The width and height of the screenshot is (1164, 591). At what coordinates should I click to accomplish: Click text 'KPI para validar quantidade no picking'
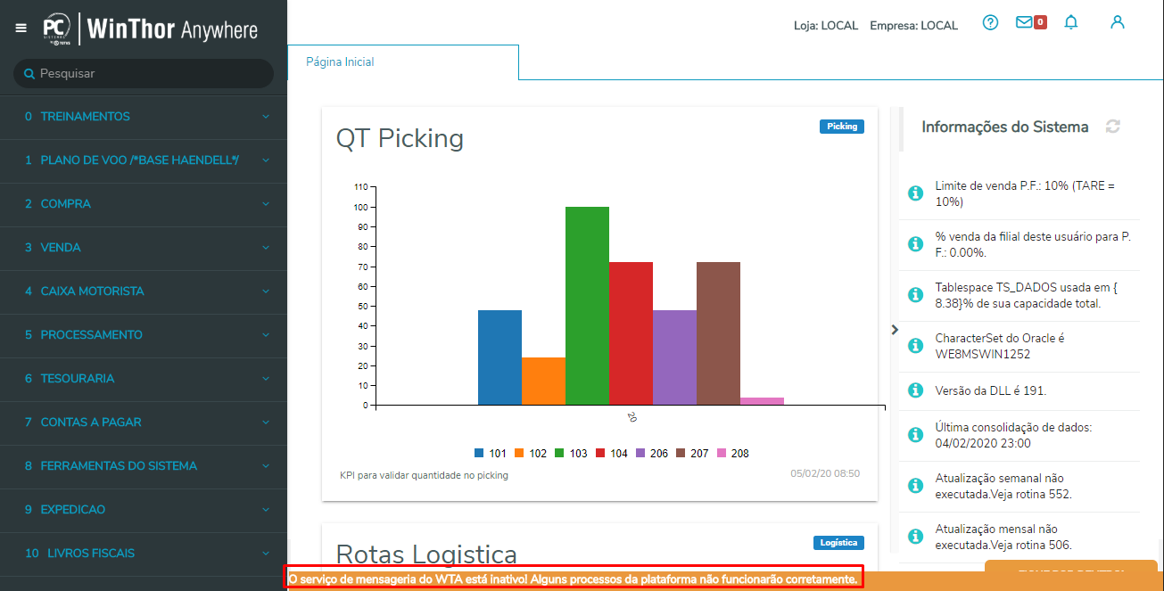(x=425, y=475)
